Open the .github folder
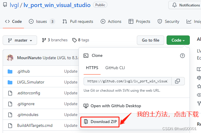 [23, 71]
